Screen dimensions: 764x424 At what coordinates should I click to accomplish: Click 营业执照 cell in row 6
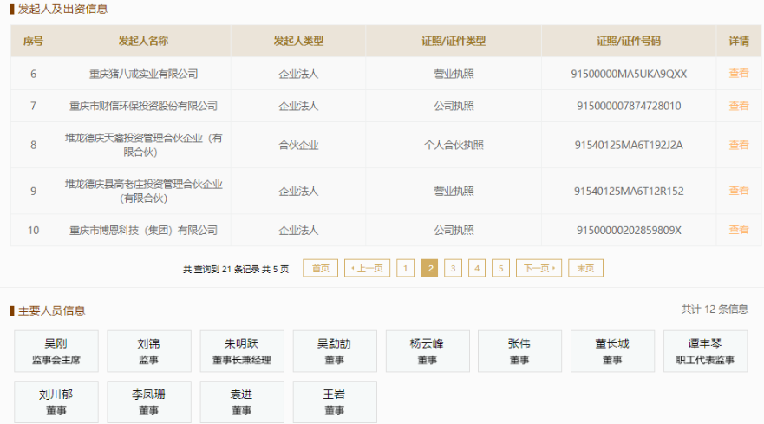pyautogui.click(x=454, y=74)
